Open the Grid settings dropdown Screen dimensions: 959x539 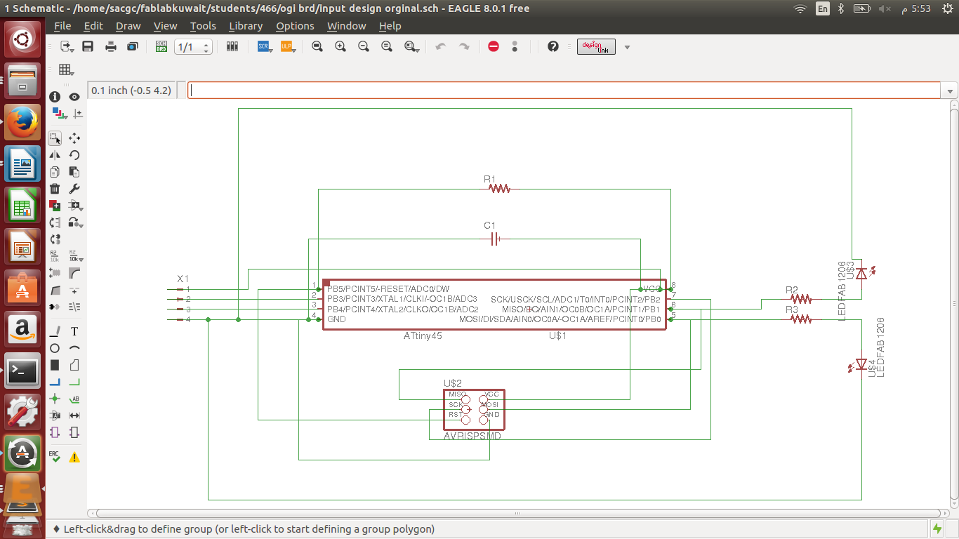(66, 69)
